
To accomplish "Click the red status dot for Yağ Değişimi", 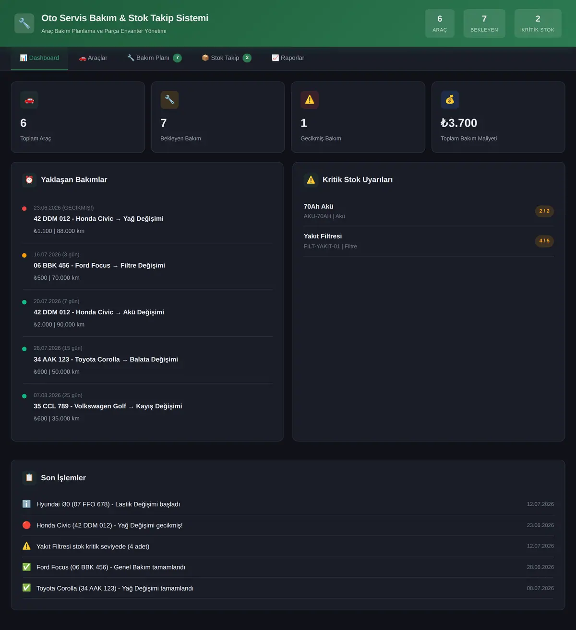I will (x=24, y=209).
